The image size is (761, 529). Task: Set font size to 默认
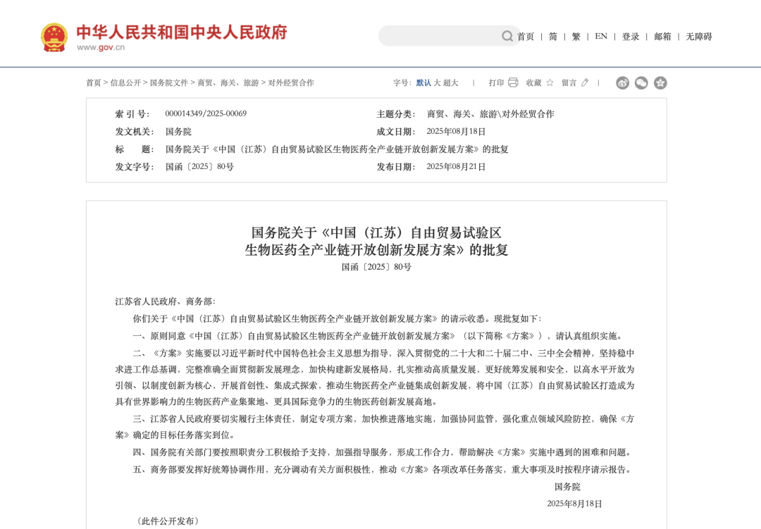[x=423, y=83]
